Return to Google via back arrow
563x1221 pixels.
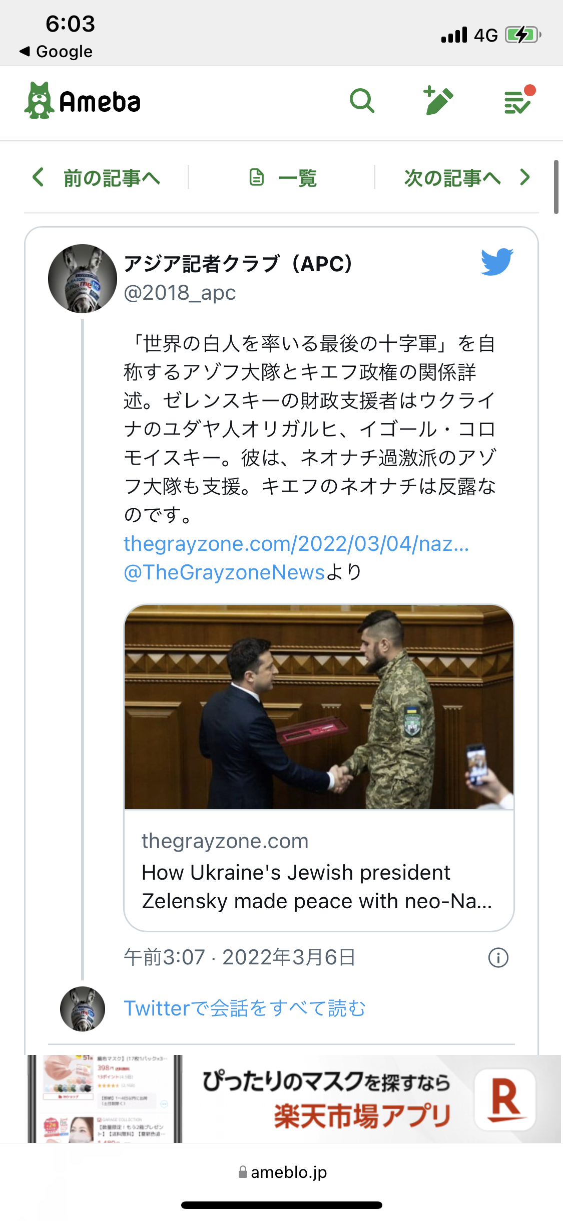56,52
